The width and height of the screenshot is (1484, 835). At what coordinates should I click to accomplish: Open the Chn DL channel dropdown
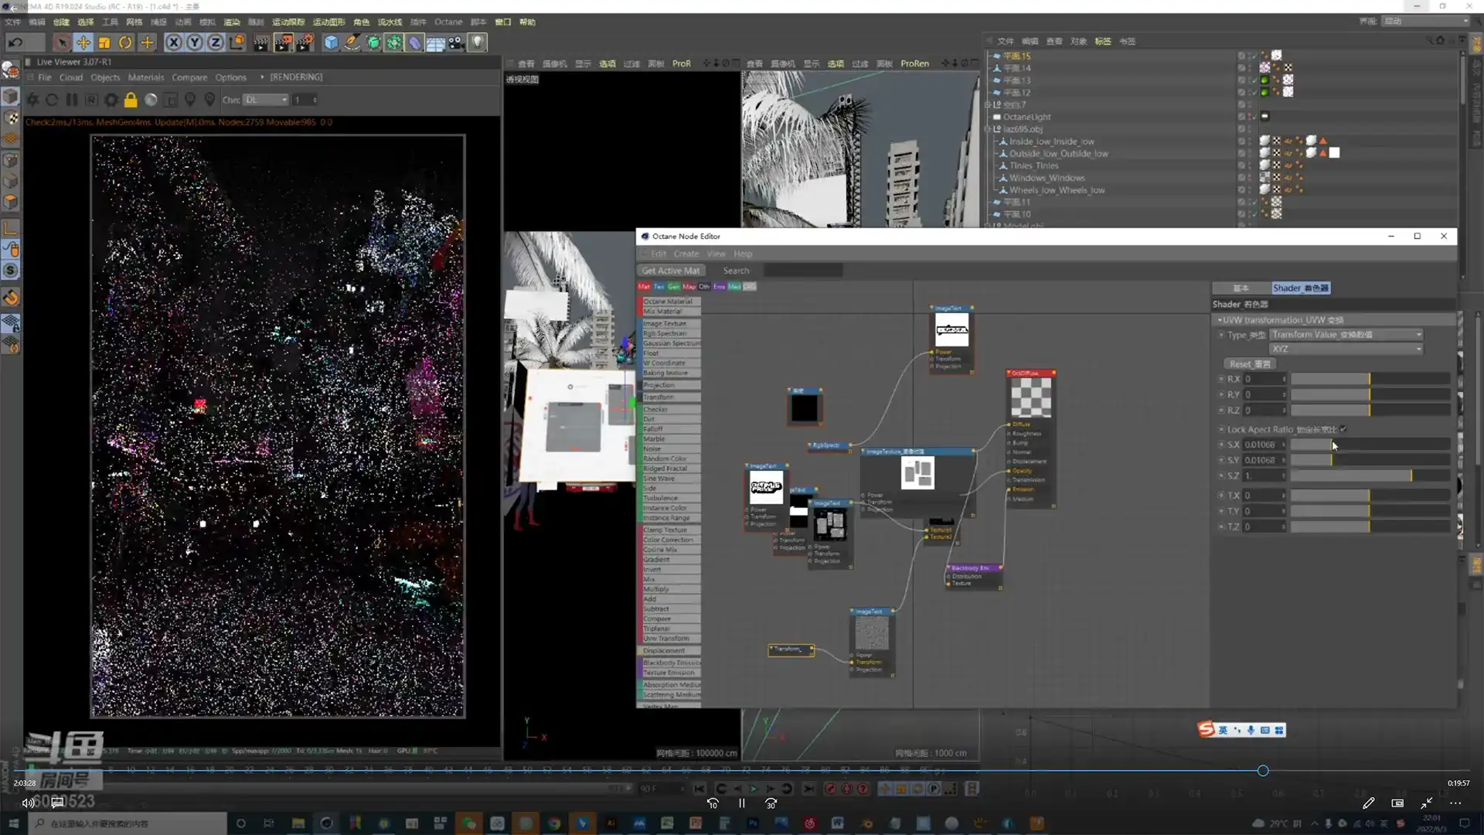point(265,100)
